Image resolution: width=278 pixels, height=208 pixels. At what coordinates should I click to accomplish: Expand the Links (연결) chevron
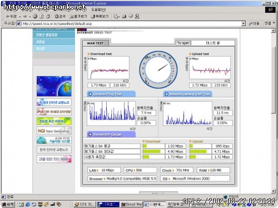pyautogui.click(x=274, y=23)
